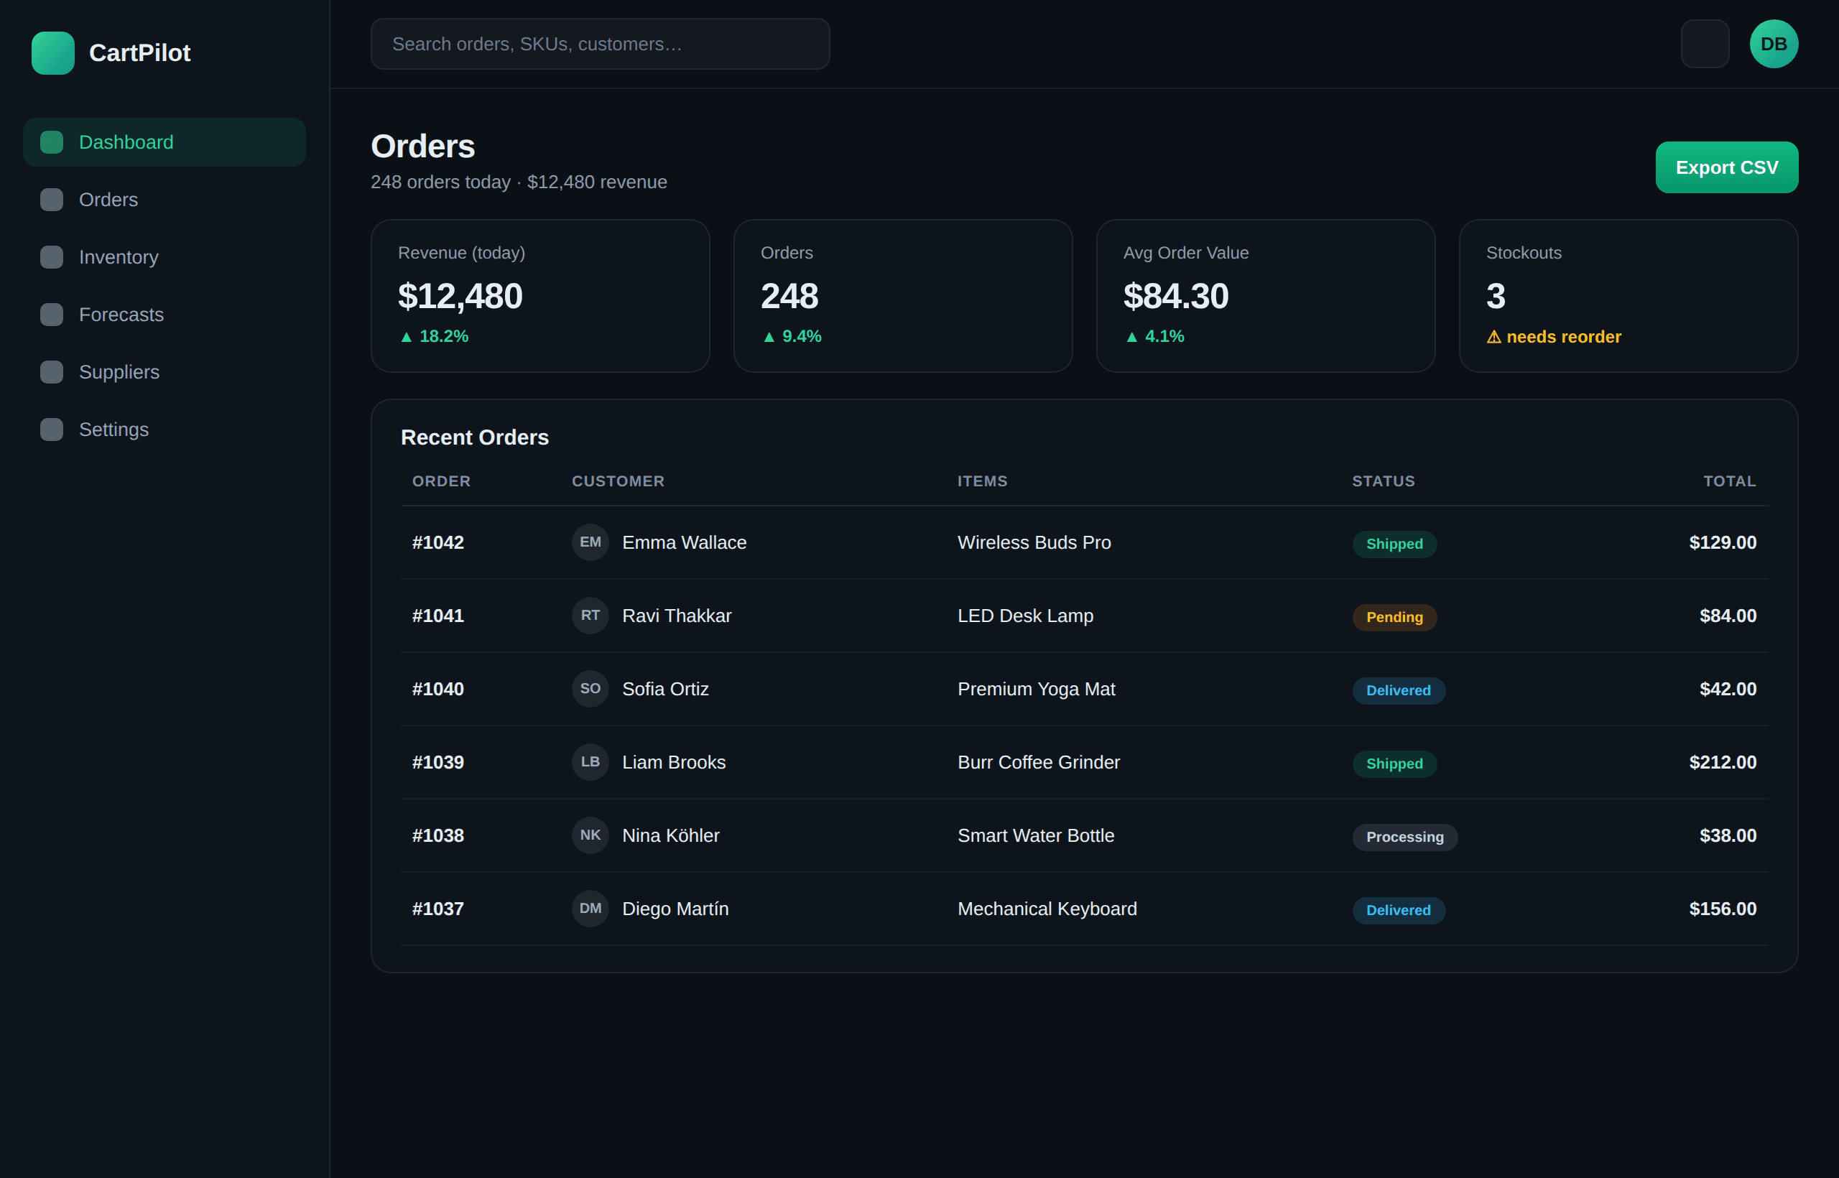
Task: Open the Revenue (today) card
Action: coord(540,296)
